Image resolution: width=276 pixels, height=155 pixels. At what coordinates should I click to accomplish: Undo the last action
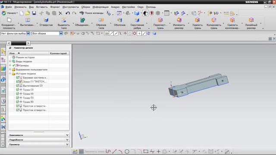[68, 13]
